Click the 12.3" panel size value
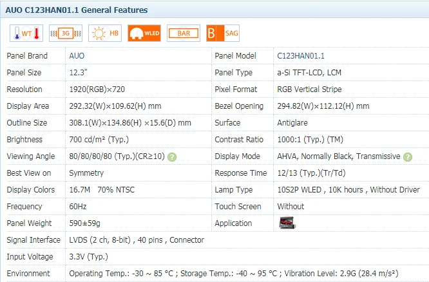The height and width of the screenshot is (282, 429). 79,73
